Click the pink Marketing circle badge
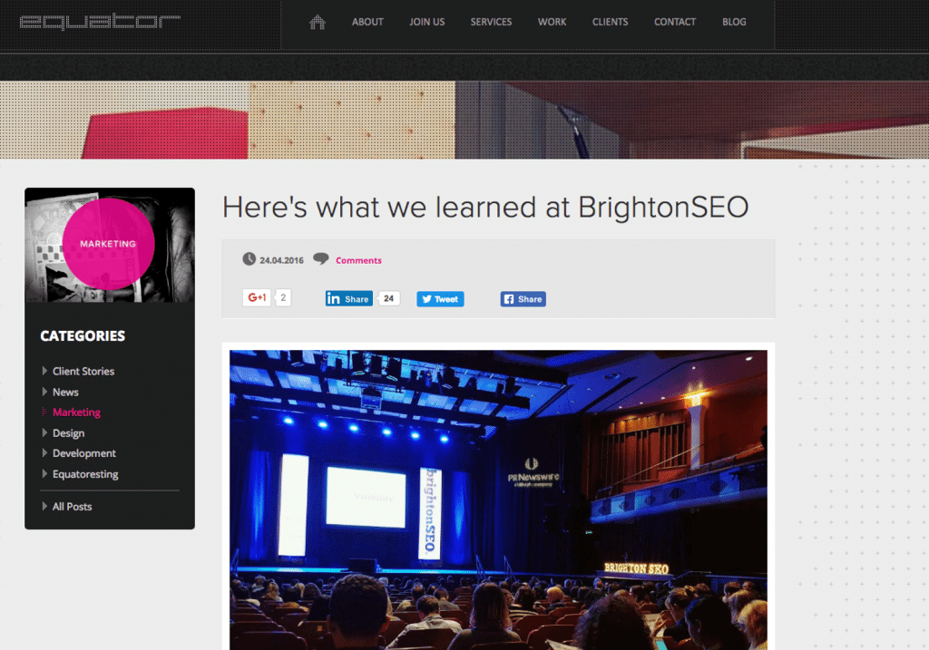Viewport: 929px width, 650px height. 109,244
